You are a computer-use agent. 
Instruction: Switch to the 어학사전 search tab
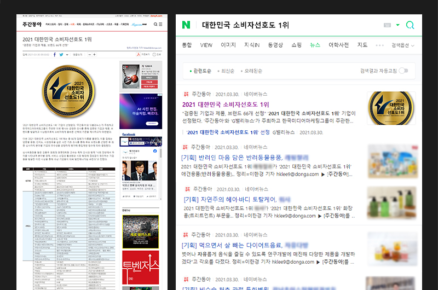(338, 45)
